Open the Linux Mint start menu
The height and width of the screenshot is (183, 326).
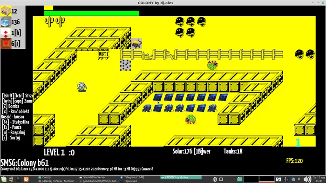4,179
